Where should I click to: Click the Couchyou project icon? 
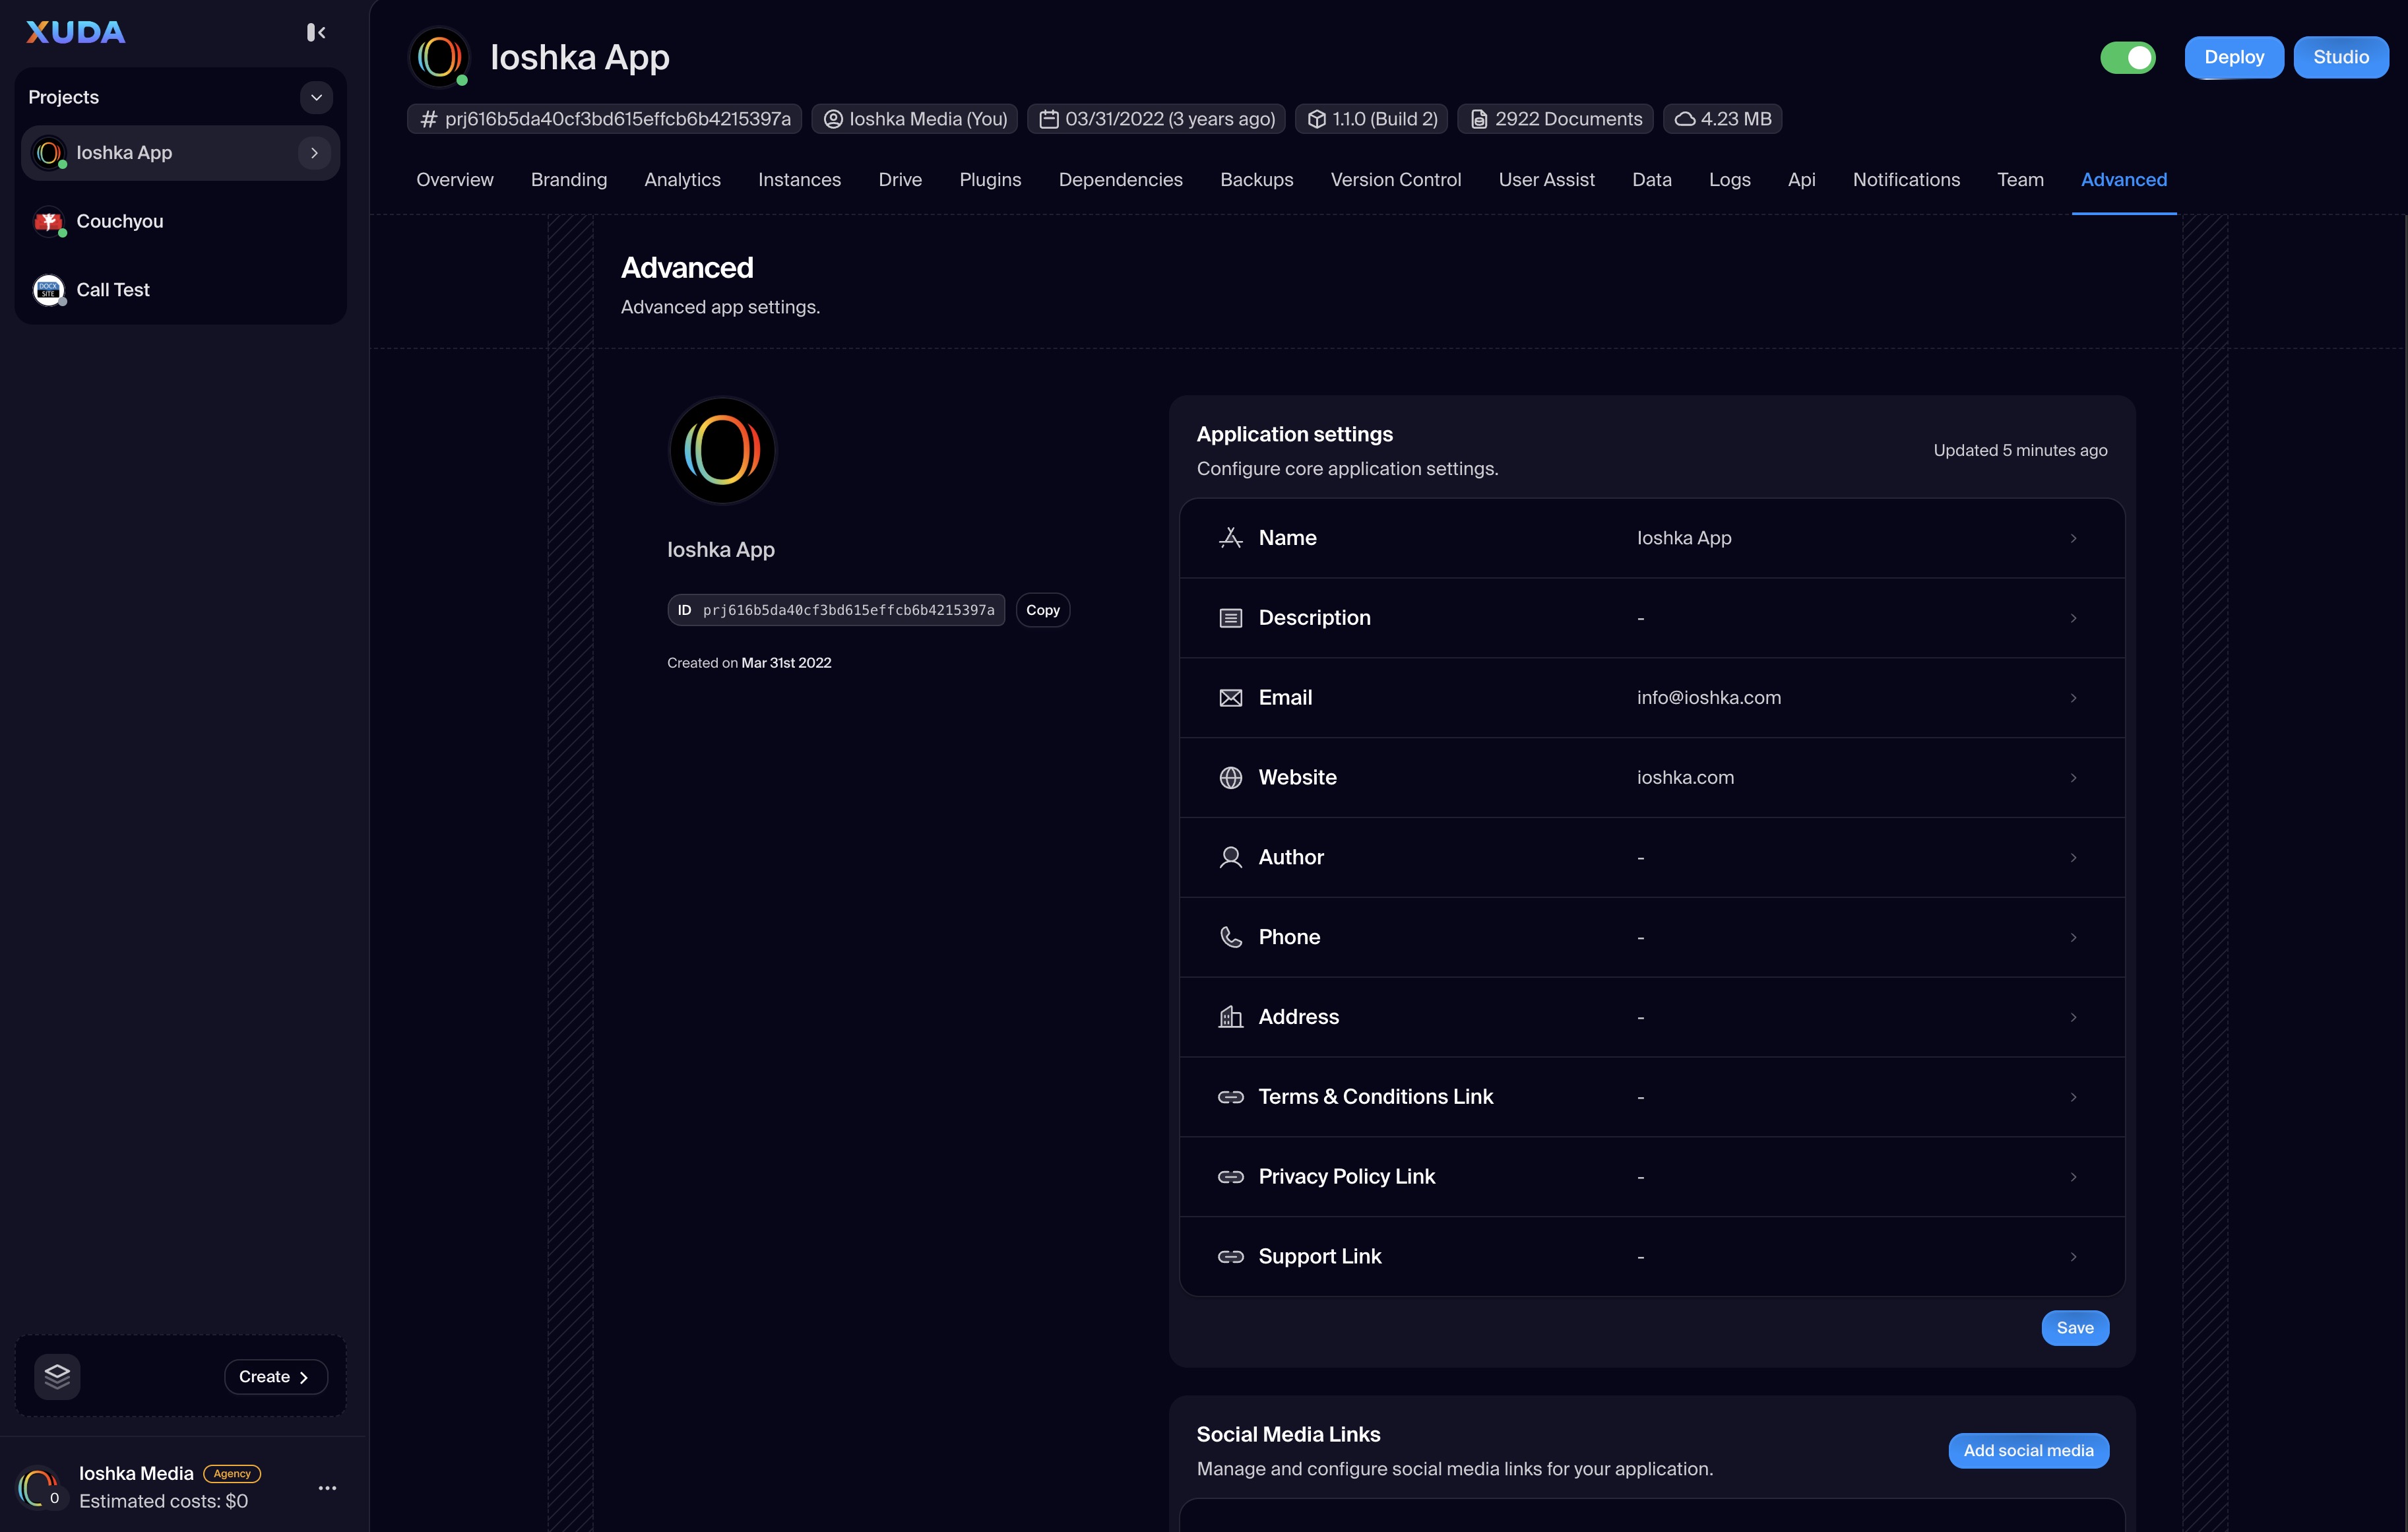point(48,221)
